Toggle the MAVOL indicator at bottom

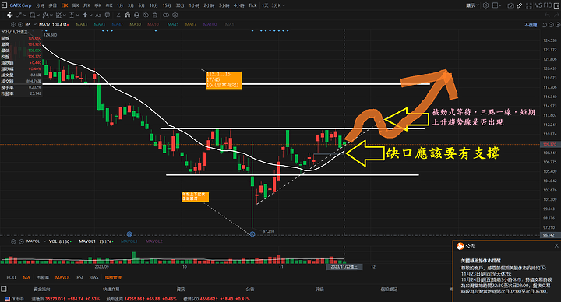point(62,277)
